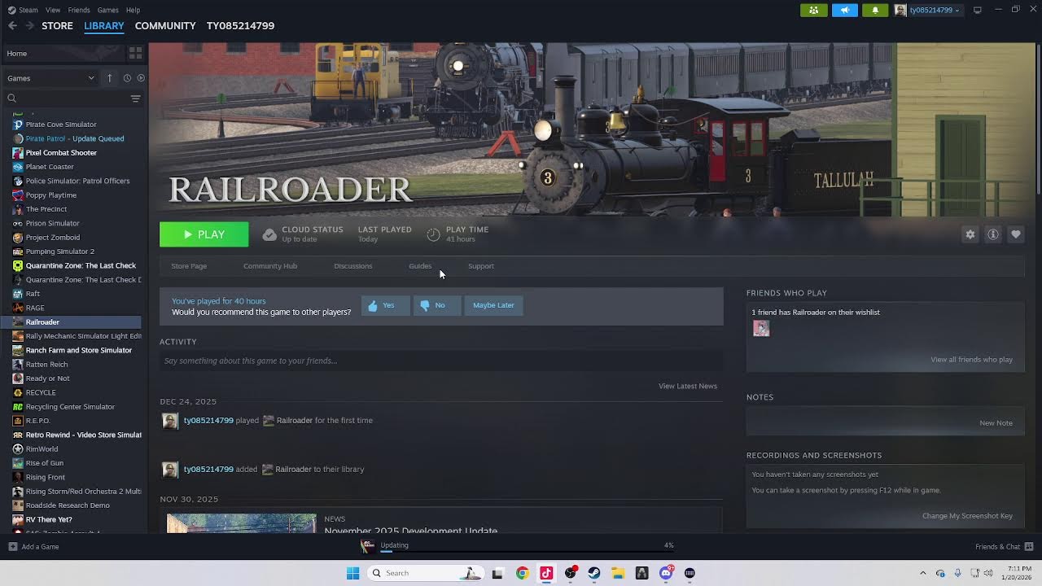Create a New Note
This screenshot has width=1042, height=586.
(x=996, y=423)
